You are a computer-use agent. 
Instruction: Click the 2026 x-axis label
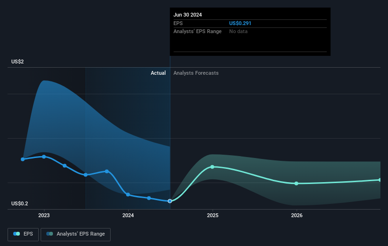[297, 215]
